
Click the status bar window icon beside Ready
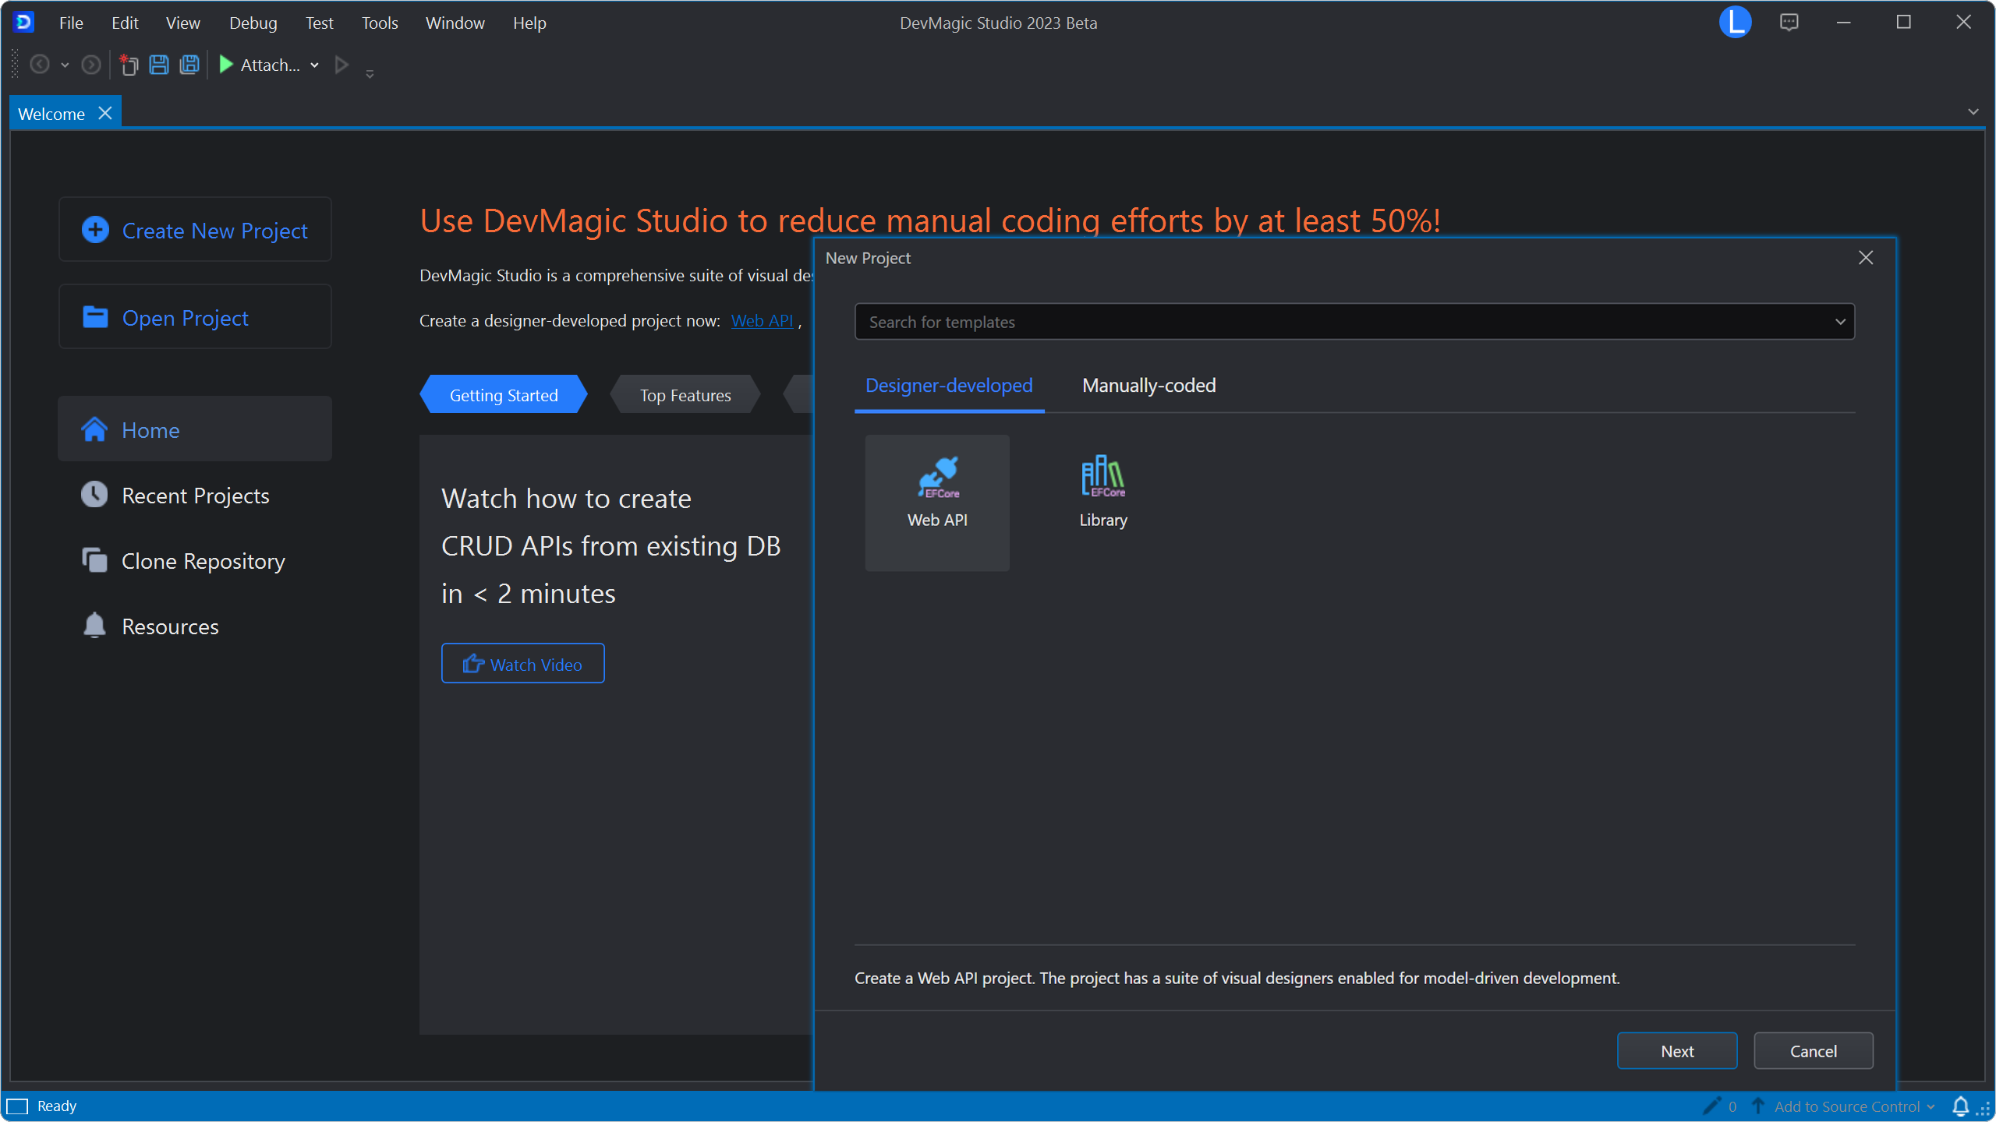(17, 1106)
